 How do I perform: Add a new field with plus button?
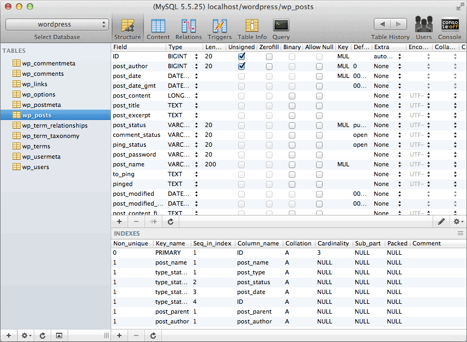119,221
